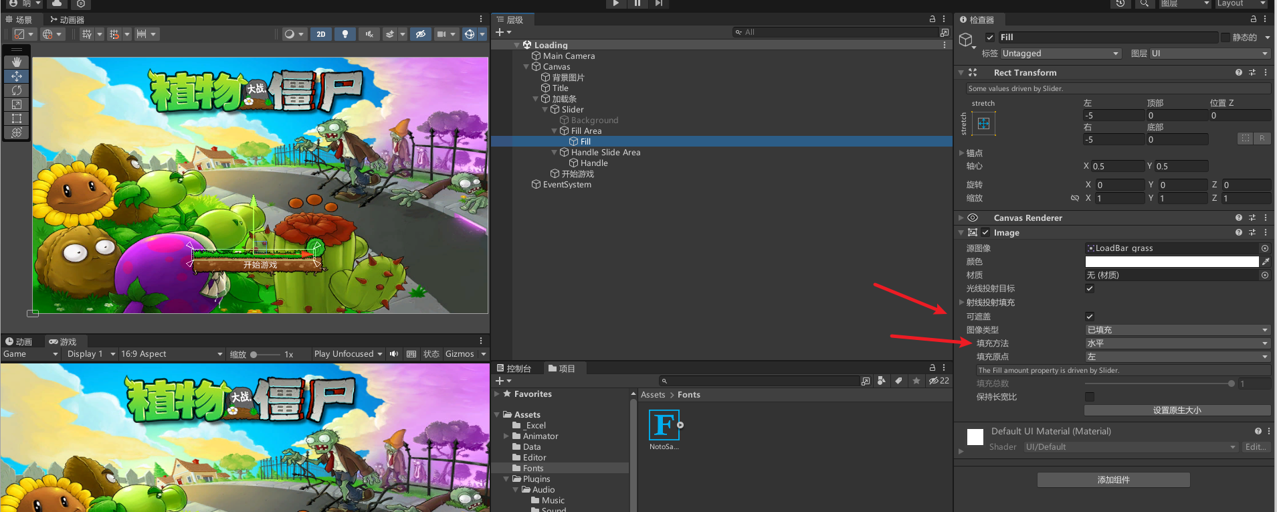Open the global search magnifier icon
This screenshot has width=1277, height=512.
click(x=1145, y=3)
